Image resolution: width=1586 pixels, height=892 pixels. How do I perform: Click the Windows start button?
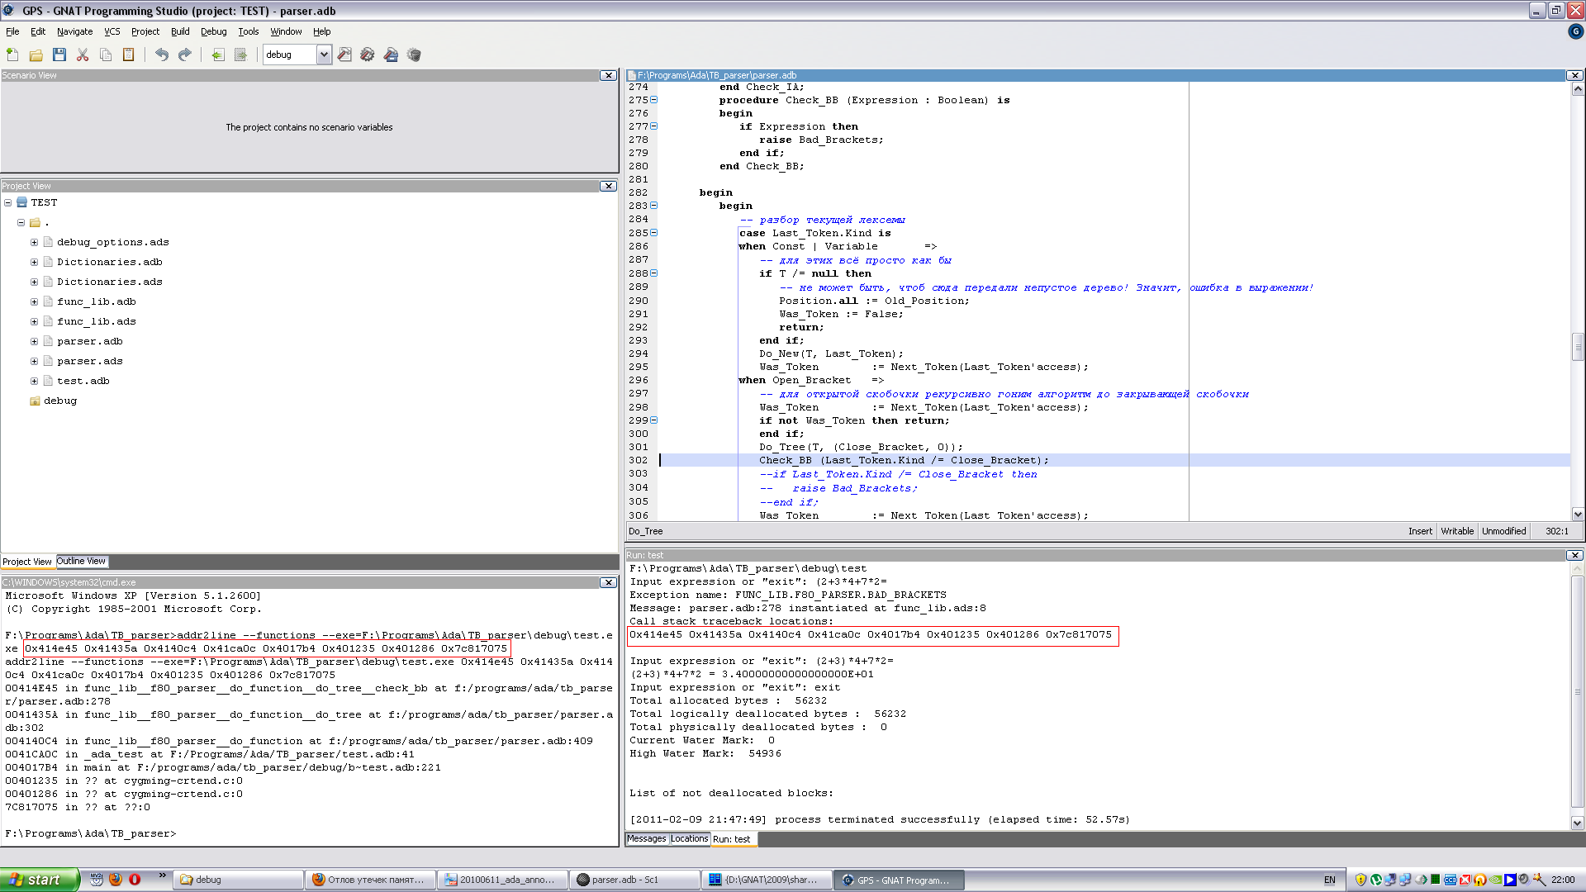(x=39, y=880)
